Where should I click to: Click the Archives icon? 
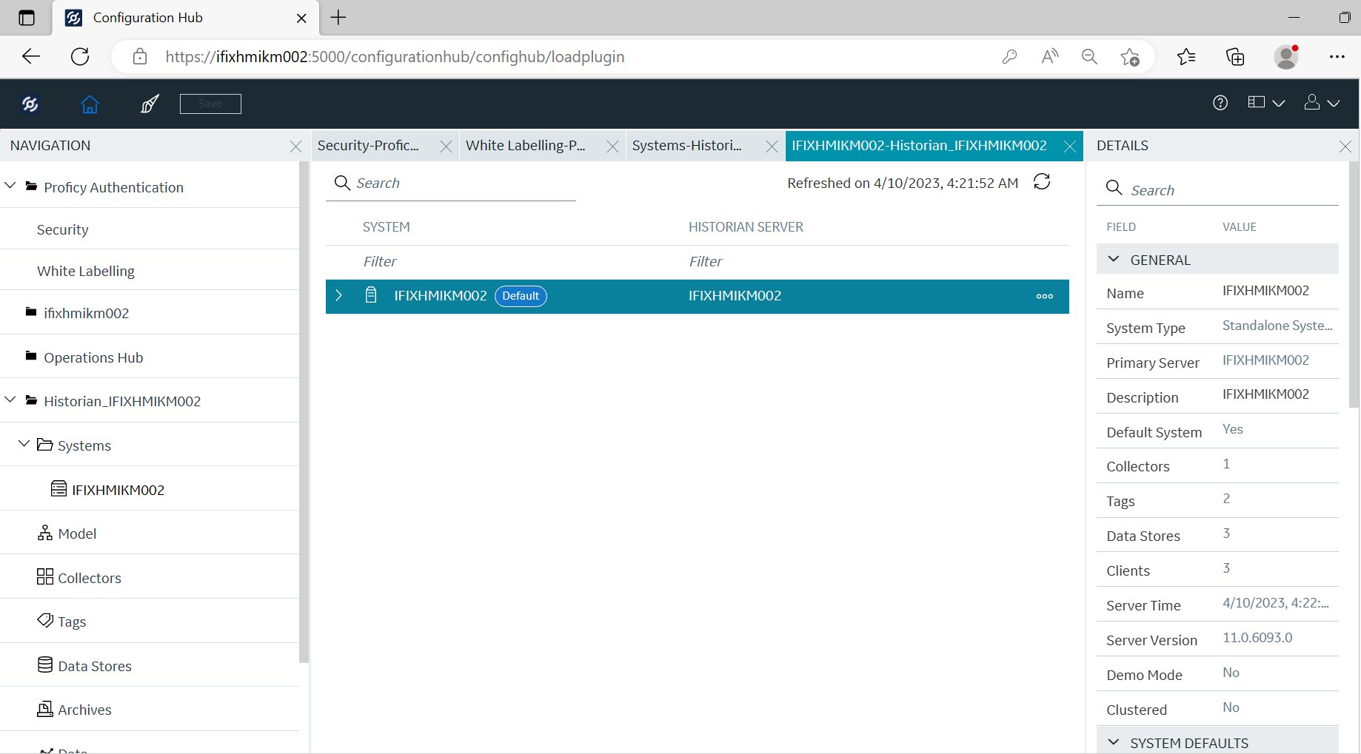point(45,709)
